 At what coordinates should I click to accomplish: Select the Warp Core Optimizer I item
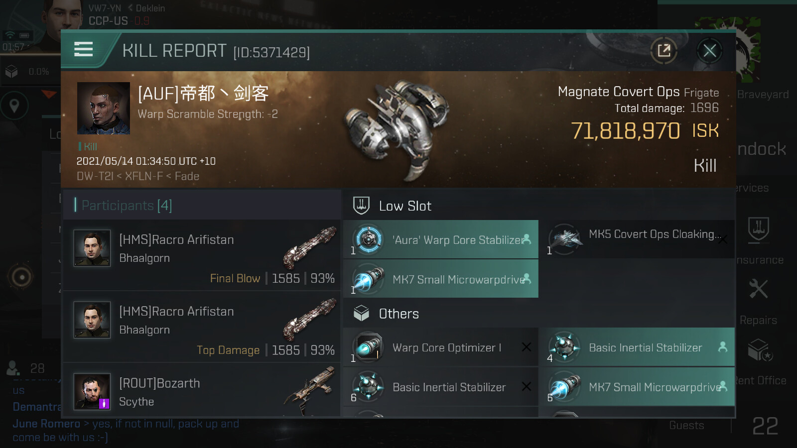441,347
